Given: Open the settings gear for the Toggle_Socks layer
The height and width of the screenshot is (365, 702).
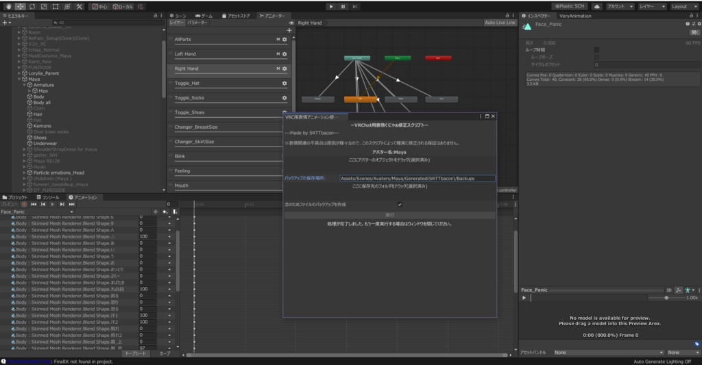Looking at the screenshot, I should tap(285, 98).
